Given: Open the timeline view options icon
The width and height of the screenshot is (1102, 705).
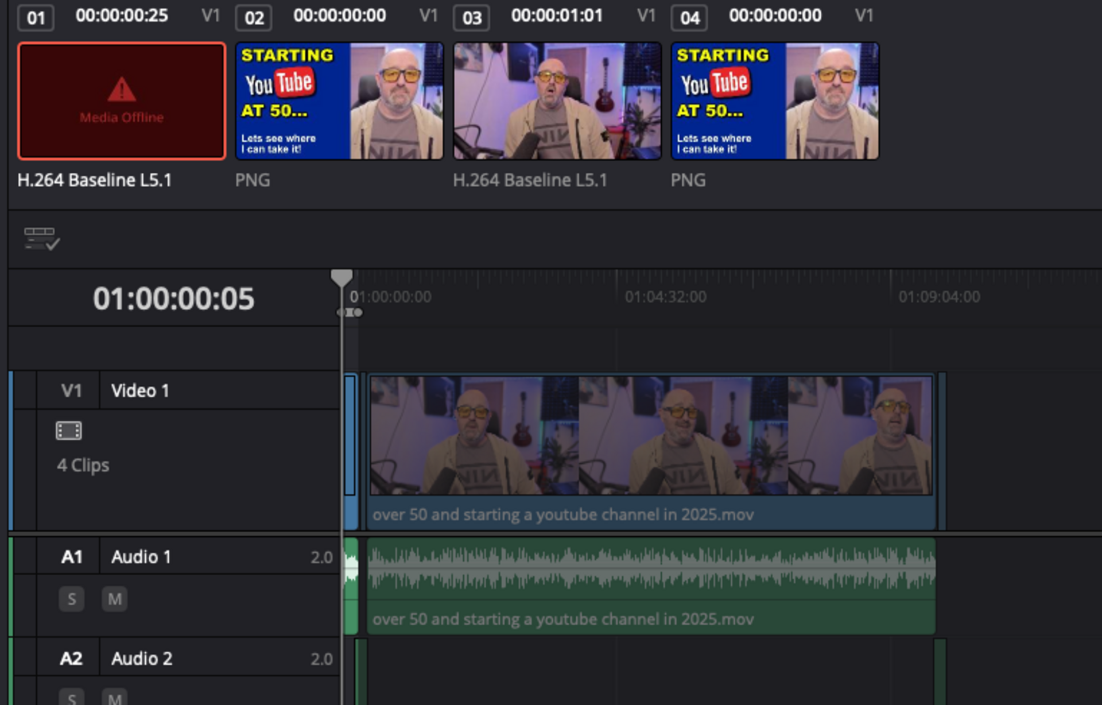Looking at the screenshot, I should coord(41,238).
